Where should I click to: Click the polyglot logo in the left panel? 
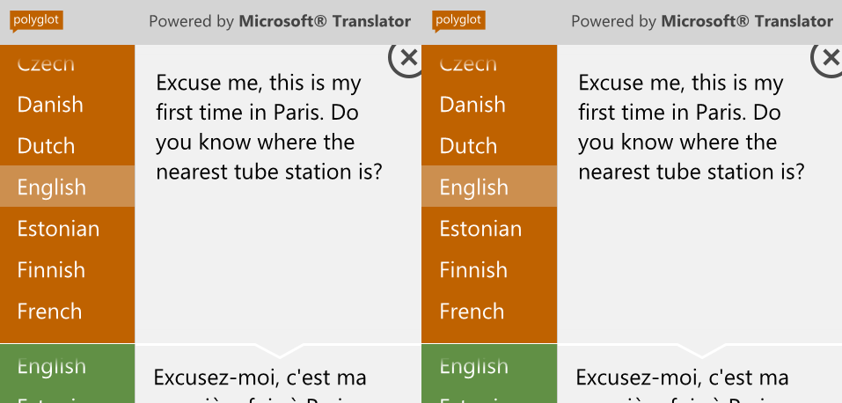pyautogui.click(x=37, y=21)
